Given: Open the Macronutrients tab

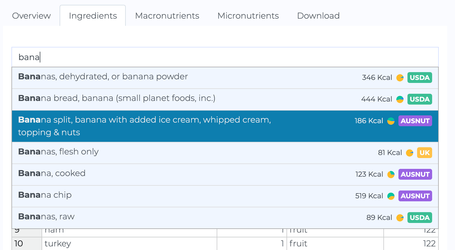Looking at the screenshot, I should tap(167, 16).
